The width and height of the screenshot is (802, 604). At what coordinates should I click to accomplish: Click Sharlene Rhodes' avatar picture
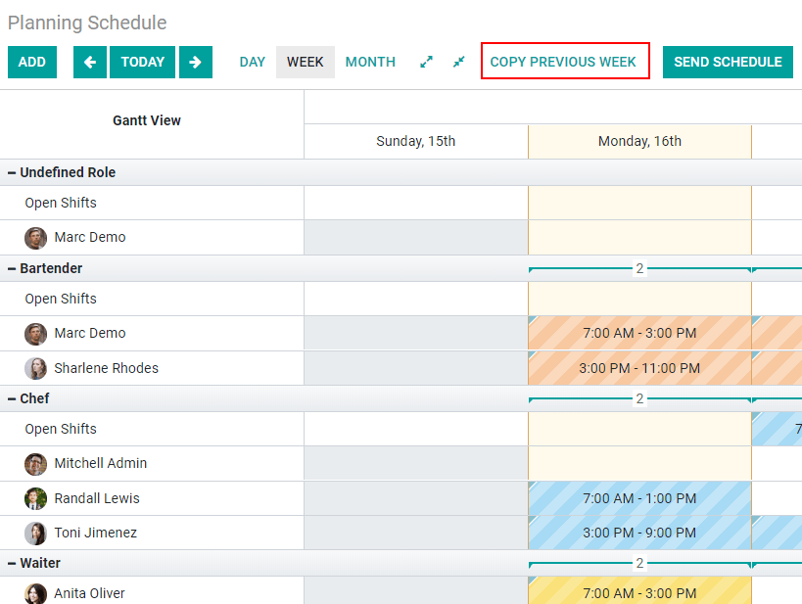point(36,369)
